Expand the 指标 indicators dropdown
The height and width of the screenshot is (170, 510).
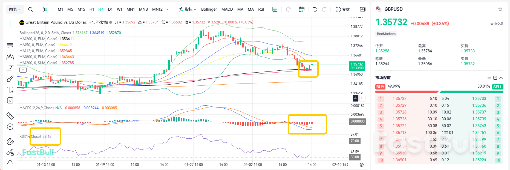click(188, 9)
